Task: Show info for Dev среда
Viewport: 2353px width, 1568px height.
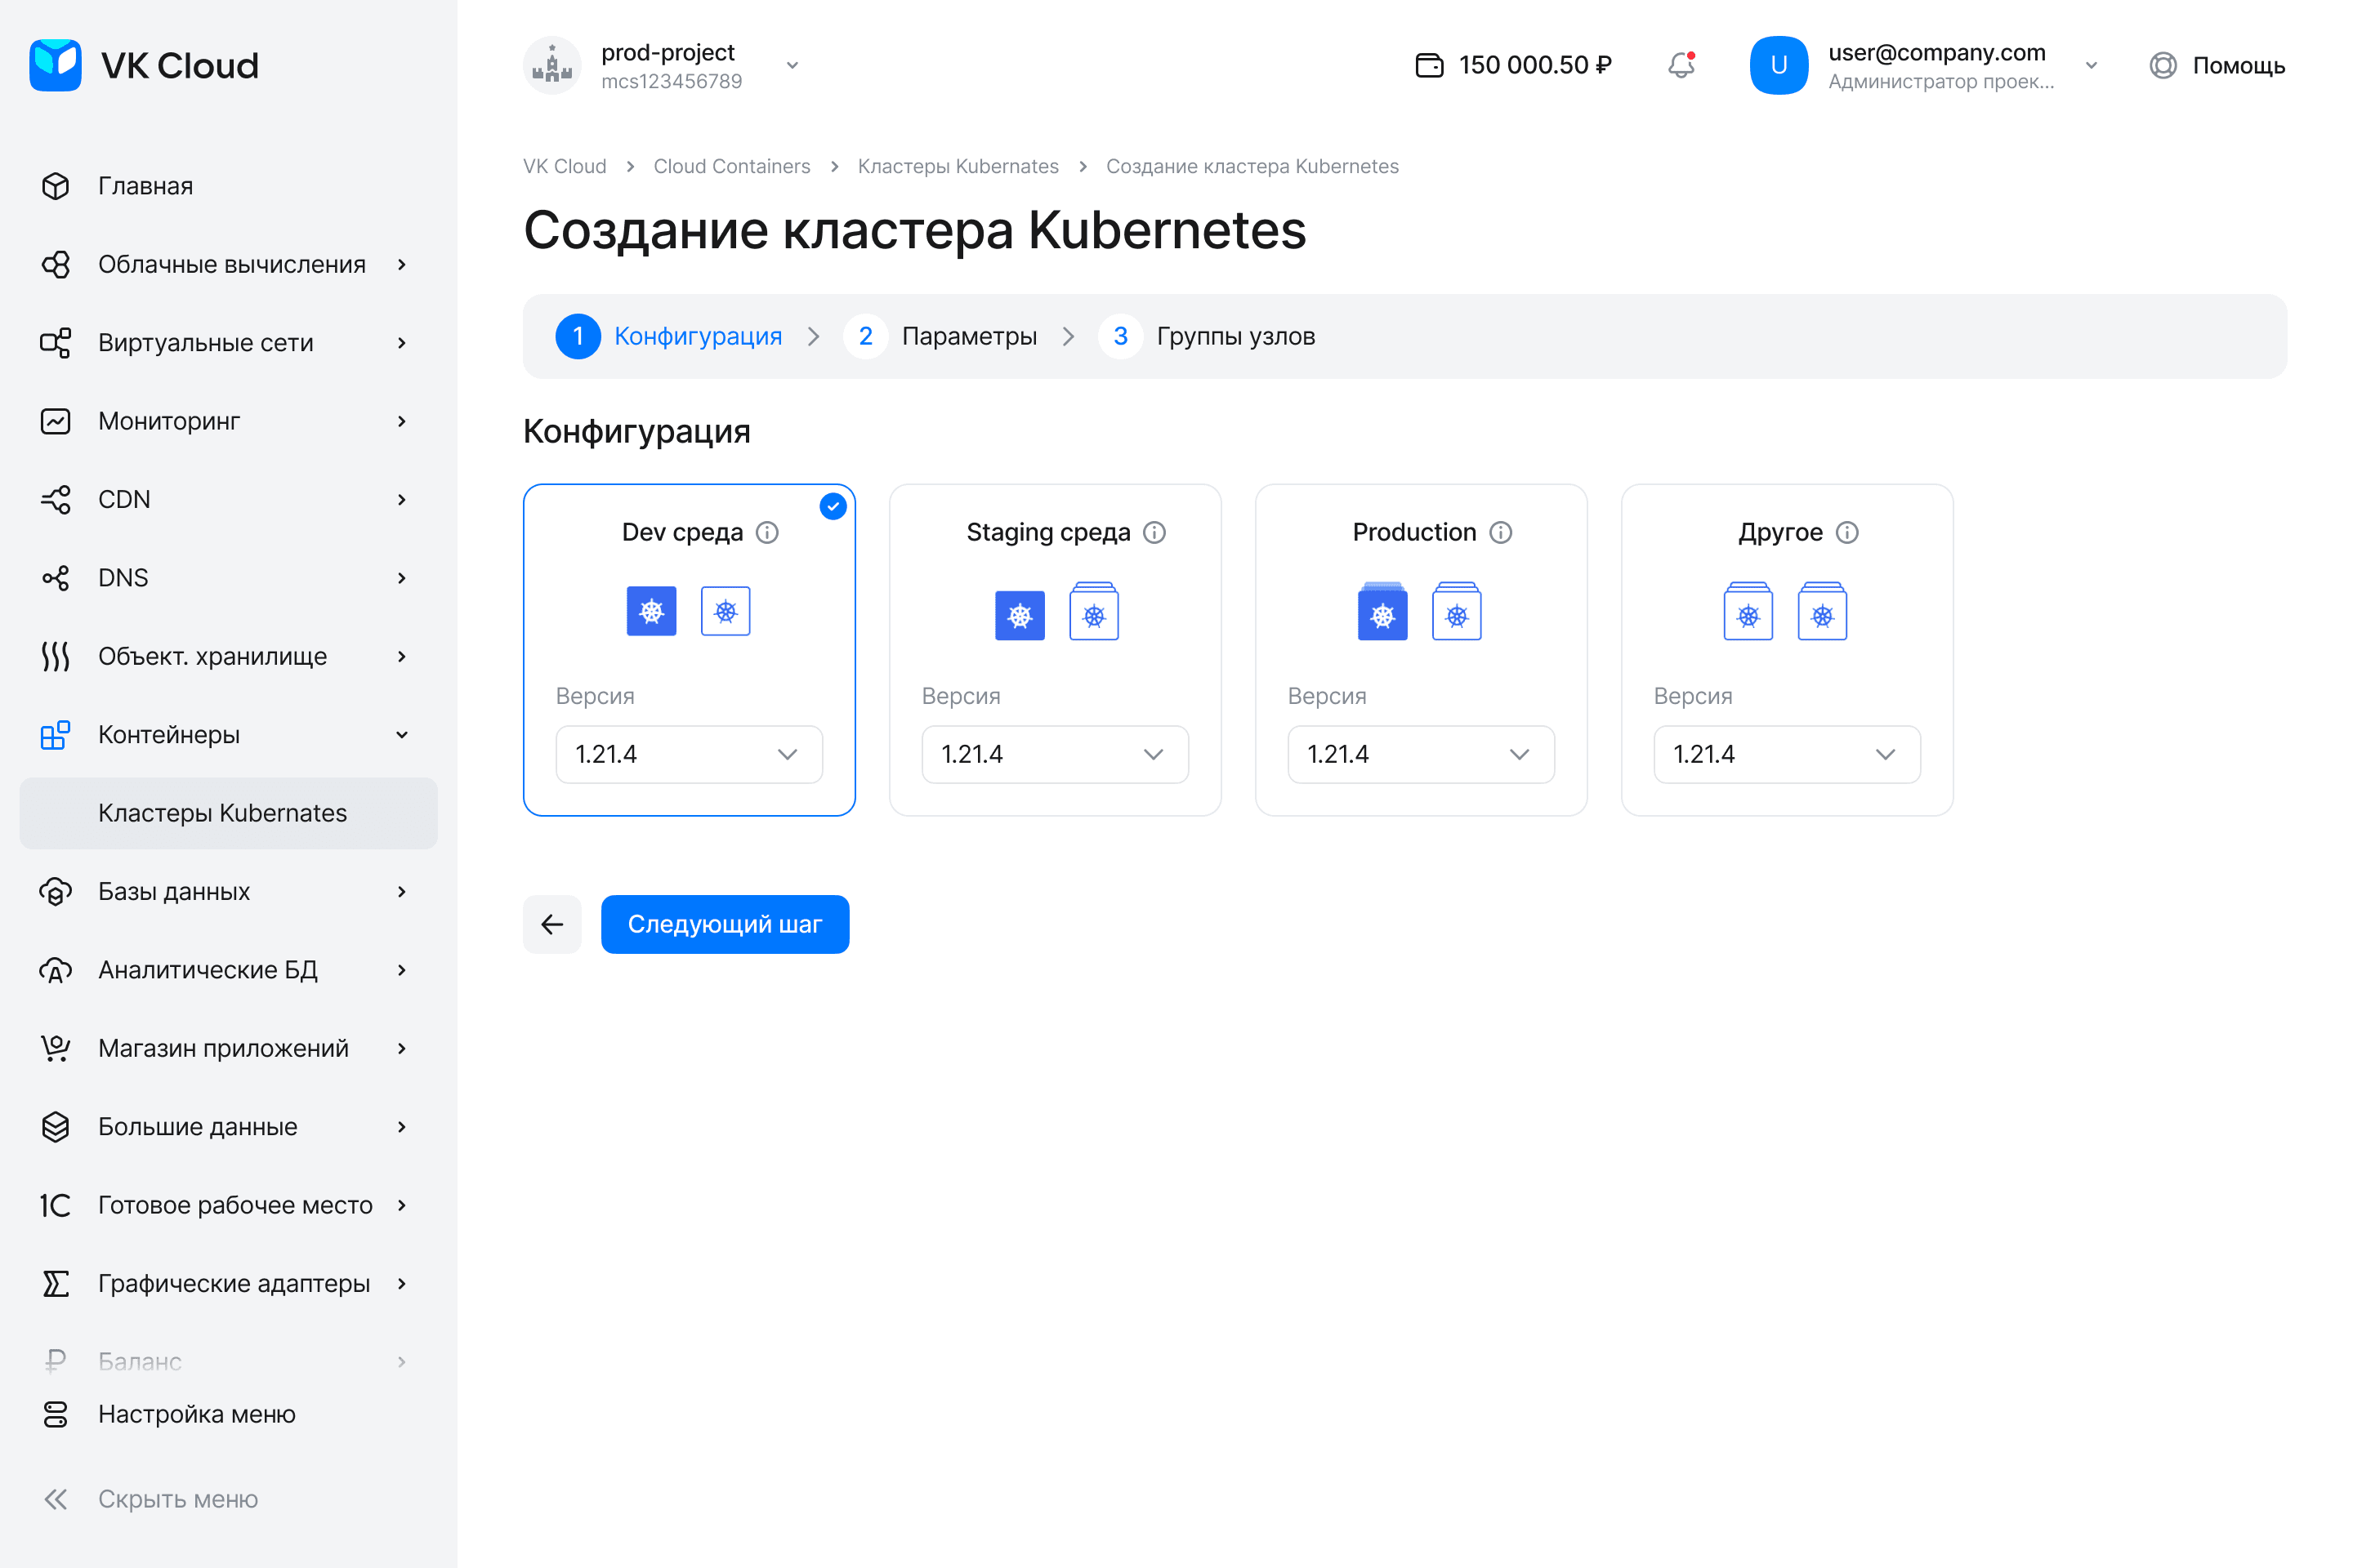Action: [767, 532]
